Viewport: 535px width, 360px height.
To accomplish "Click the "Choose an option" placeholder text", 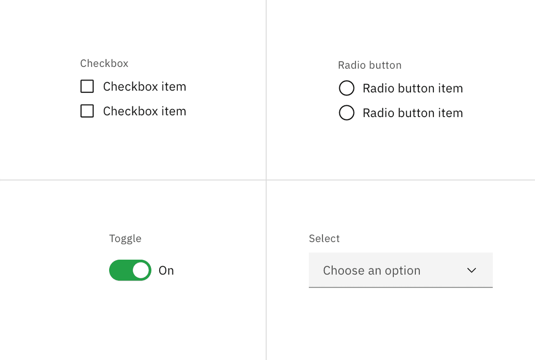I will pyautogui.click(x=372, y=270).
